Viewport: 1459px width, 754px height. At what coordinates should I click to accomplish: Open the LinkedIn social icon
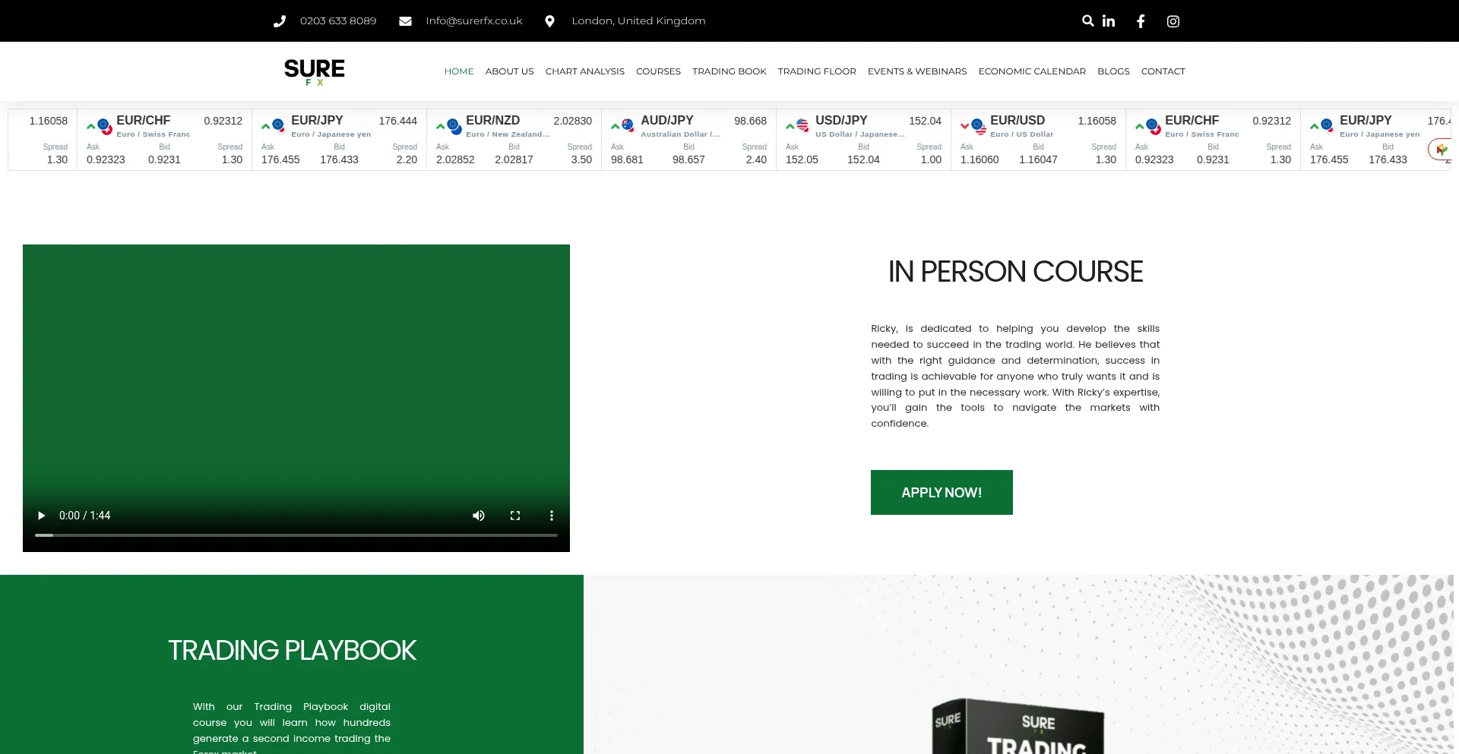point(1109,21)
